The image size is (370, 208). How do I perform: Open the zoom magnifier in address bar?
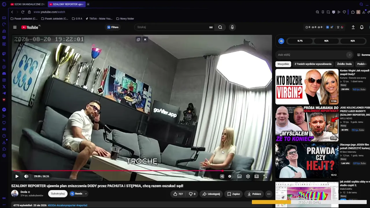317,12
